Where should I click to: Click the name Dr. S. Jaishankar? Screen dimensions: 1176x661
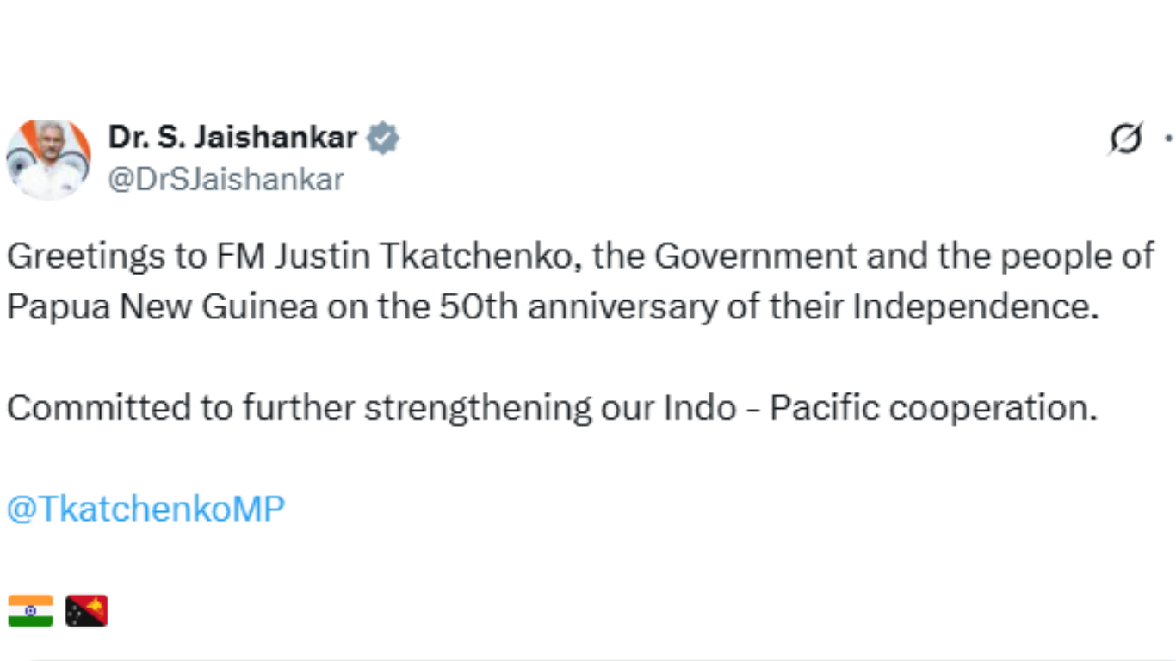(233, 136)
